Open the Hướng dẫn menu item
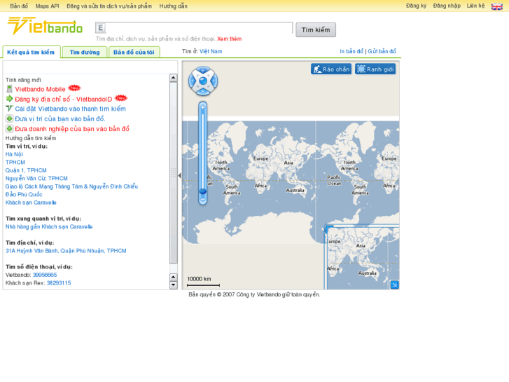This screenshot has width=509, height=382. click(174, 6)
